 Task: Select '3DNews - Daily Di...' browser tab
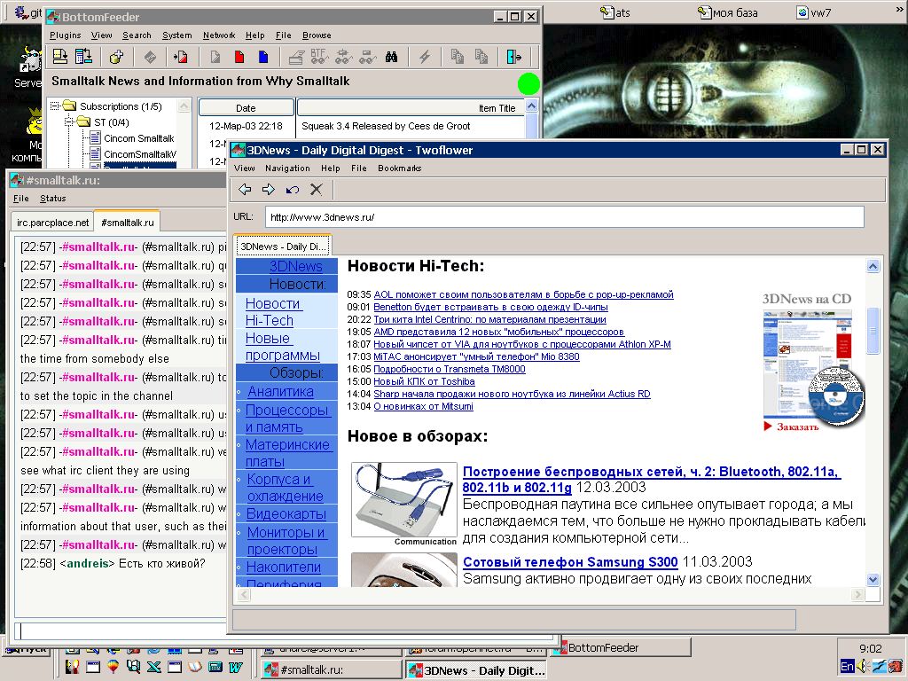[x=283, y=247]
